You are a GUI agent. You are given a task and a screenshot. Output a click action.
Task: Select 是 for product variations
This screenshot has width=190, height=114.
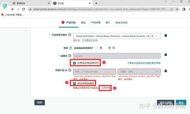tap(97, 48)
